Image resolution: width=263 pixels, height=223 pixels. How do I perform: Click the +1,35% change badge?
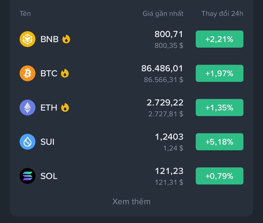tap(219, 107)
